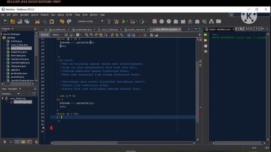
Task: Open the File menu
Action: coord(3,15)
